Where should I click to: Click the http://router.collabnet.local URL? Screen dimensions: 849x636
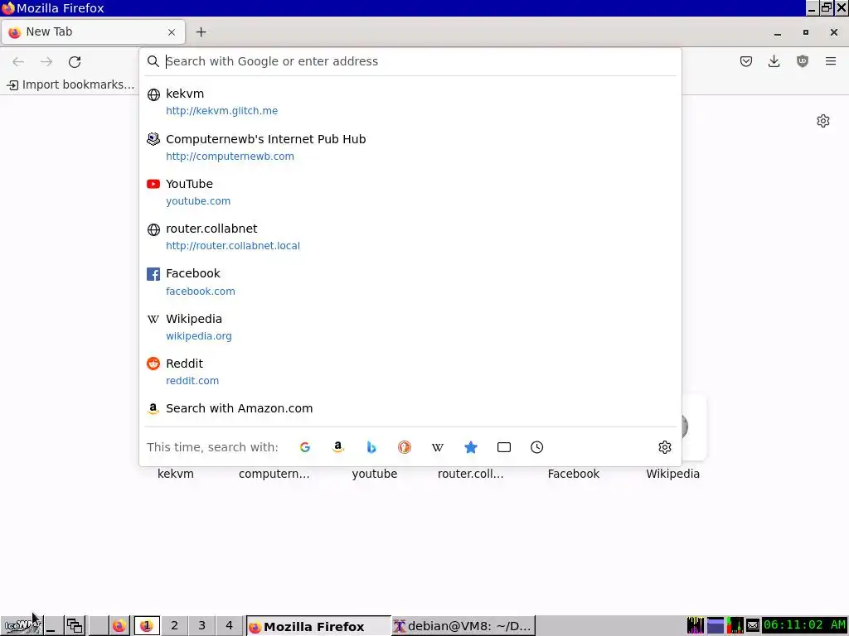click(x=233, y=246)
